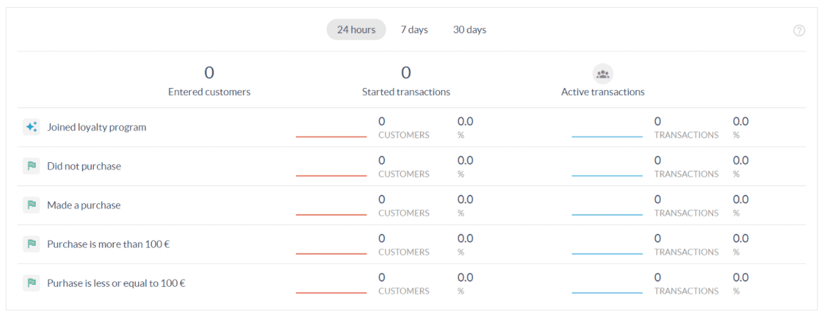Select the 24 hours time range
This screenshot has width=824, height=318.
point(356,30)
